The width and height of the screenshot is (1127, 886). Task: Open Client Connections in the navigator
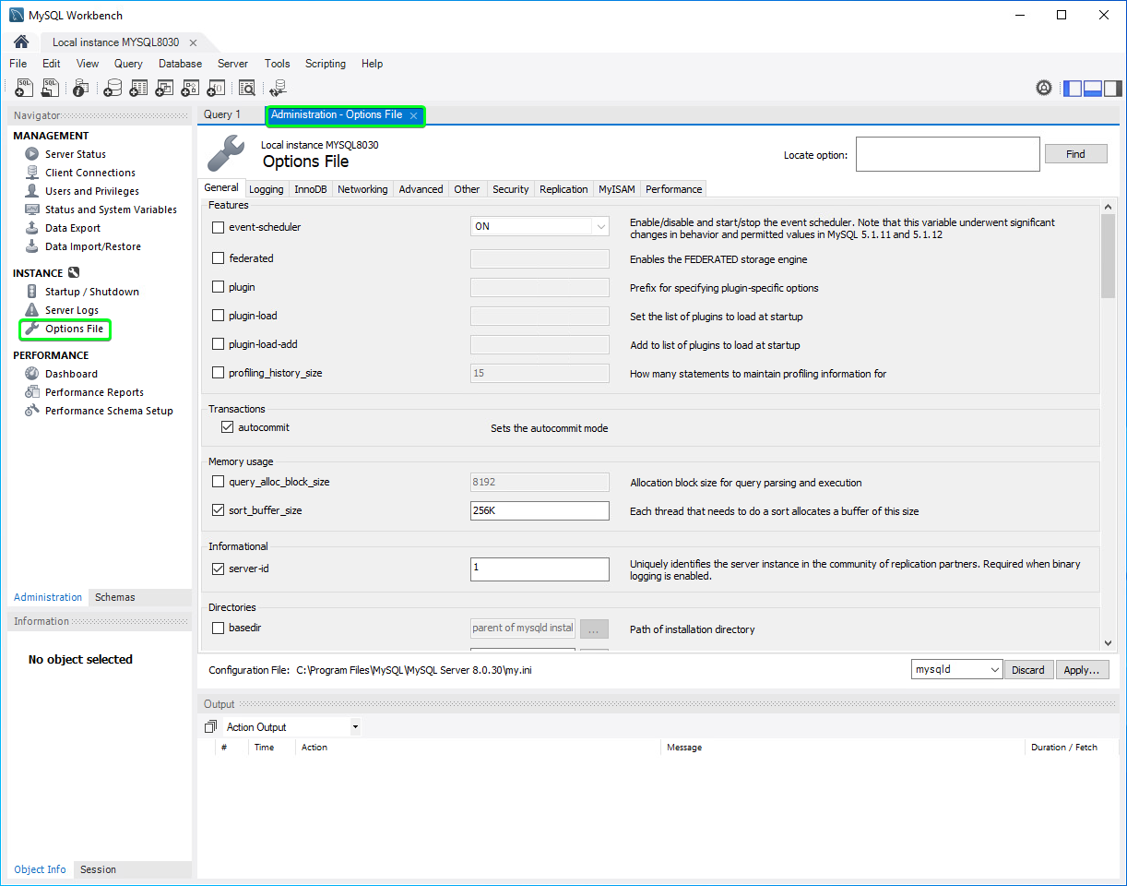tap(90, 173)
